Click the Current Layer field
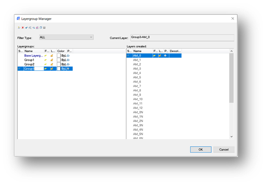 click(182, 38)
